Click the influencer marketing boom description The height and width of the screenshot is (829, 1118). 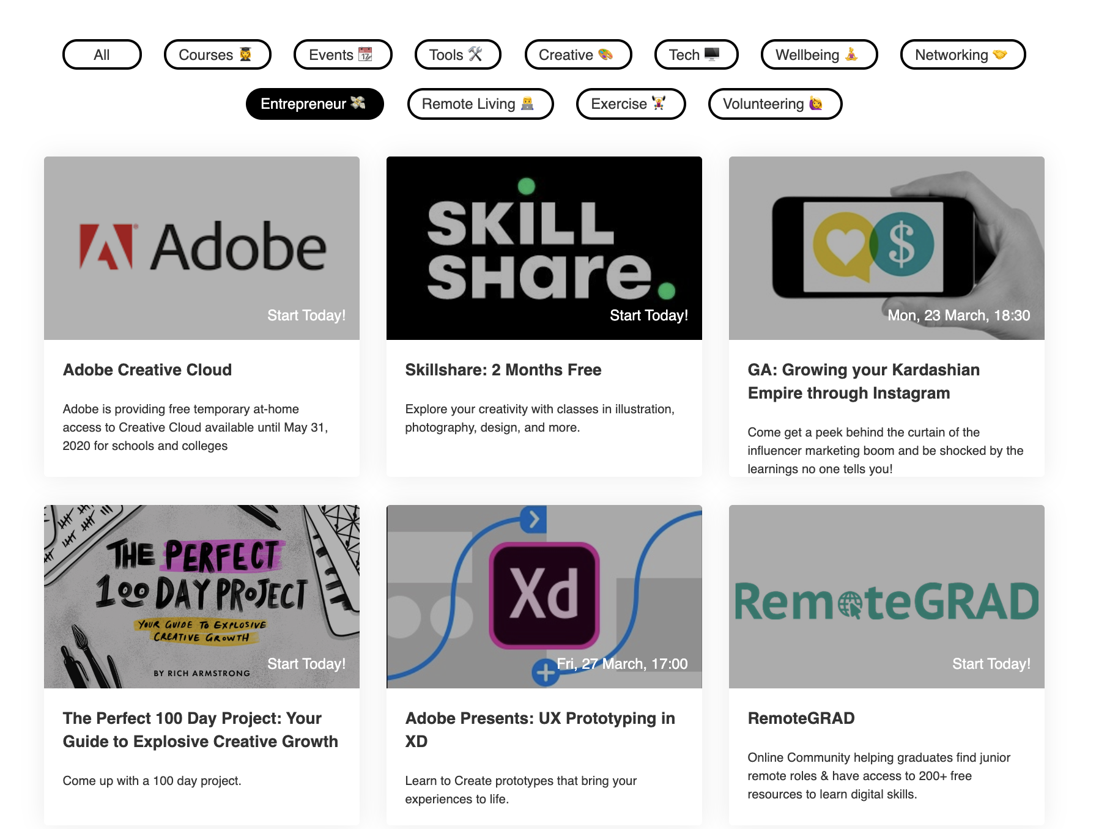coord(886,451)
